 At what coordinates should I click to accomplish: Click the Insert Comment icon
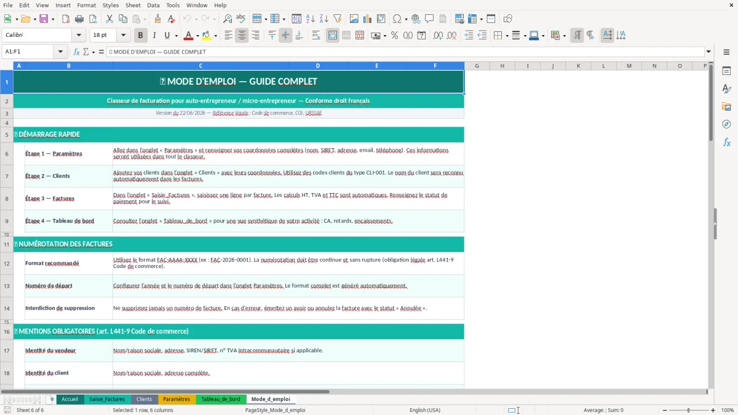click(x=429, y=19)
